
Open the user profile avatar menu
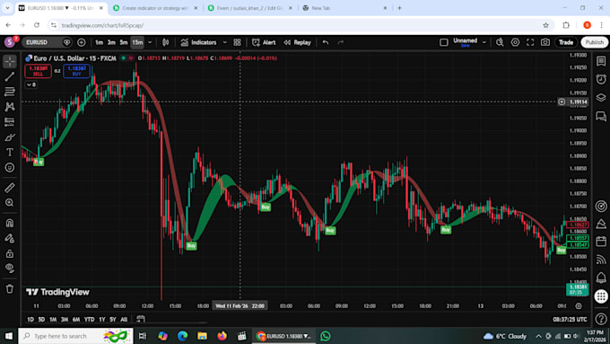coord(10,41)
